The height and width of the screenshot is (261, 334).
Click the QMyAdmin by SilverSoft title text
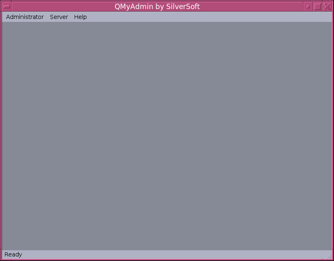[157, 7]
